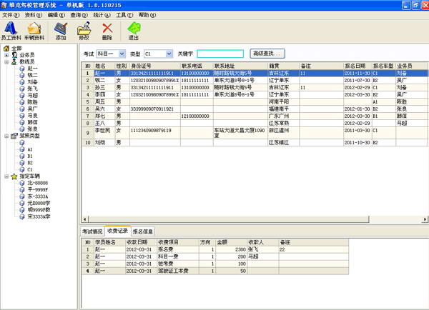Click globe icon beside coach 马超
This screenshot has height=310, width=429.
(x=22, y=96)
